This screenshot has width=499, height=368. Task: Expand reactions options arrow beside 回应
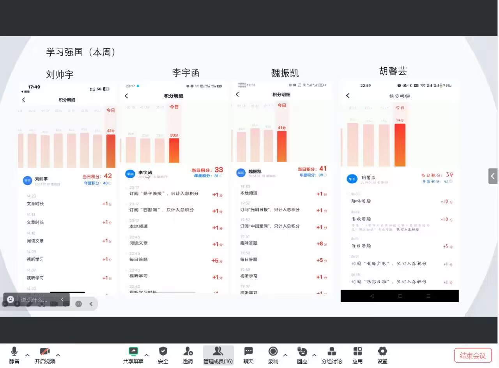pyautogui.click(x=314, y=355)
